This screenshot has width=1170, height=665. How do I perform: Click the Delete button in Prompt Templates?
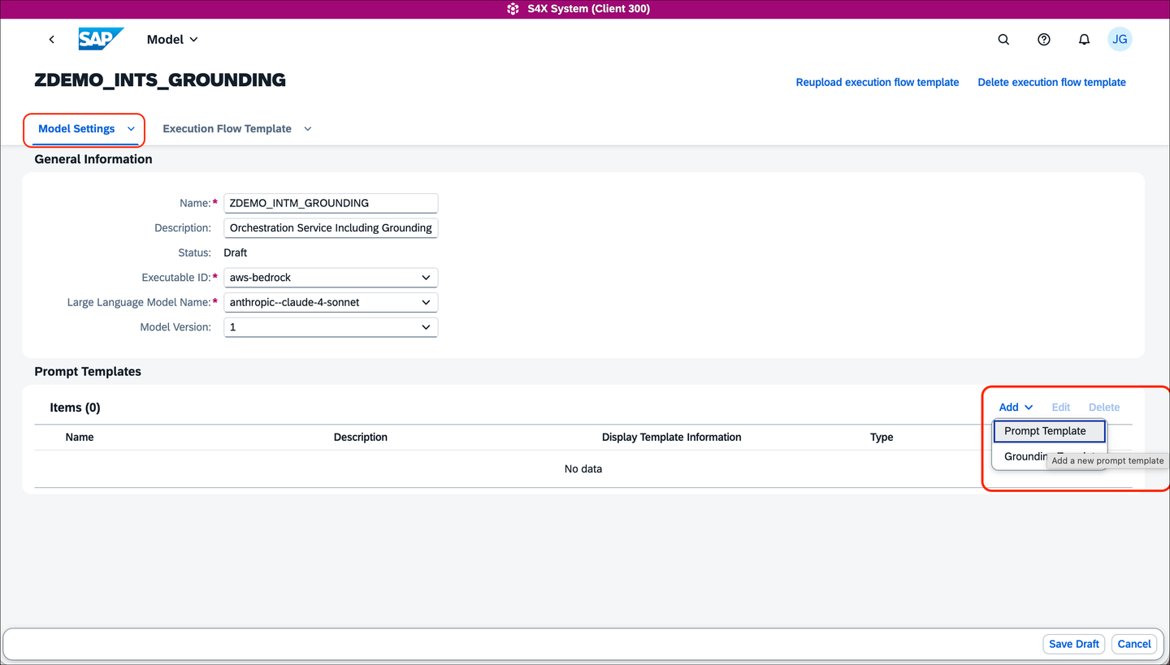coord(1103,407)
